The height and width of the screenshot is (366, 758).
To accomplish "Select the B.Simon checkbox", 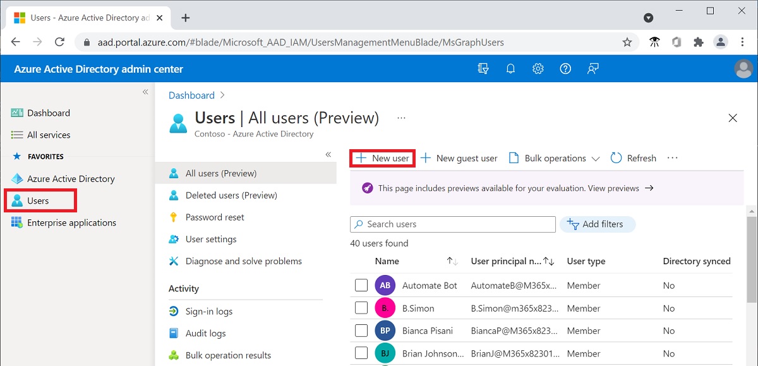I will click(x=361, y=308).
